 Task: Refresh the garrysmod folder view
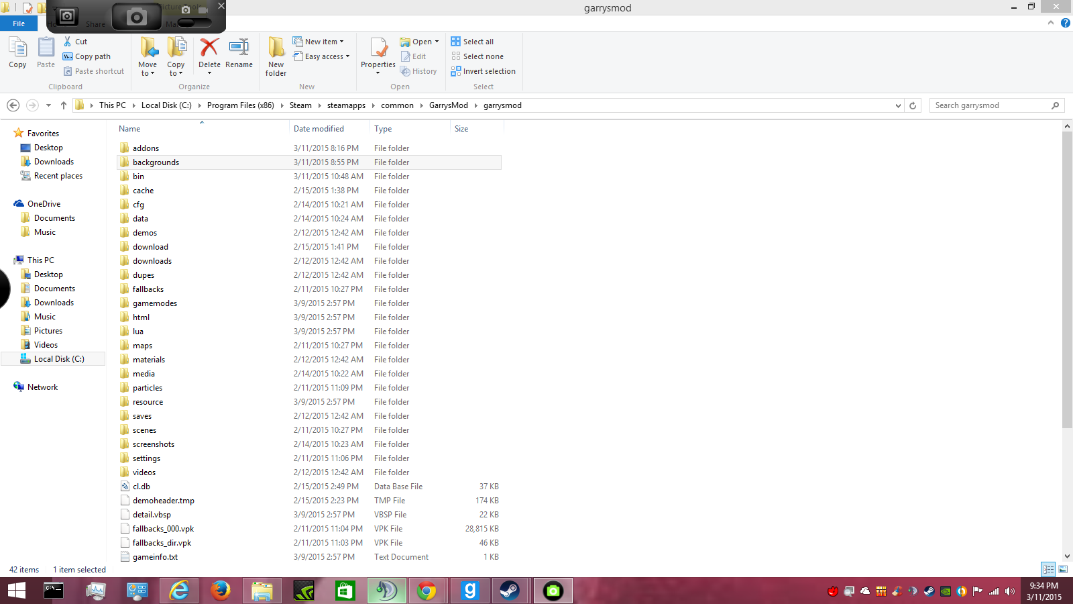click(913, 105)
